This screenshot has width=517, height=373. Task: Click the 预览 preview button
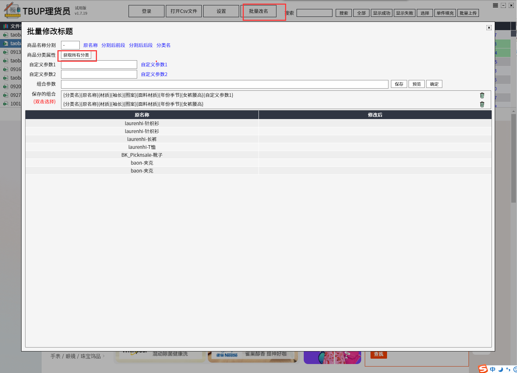pyautogui.click(x=416, y=84)
